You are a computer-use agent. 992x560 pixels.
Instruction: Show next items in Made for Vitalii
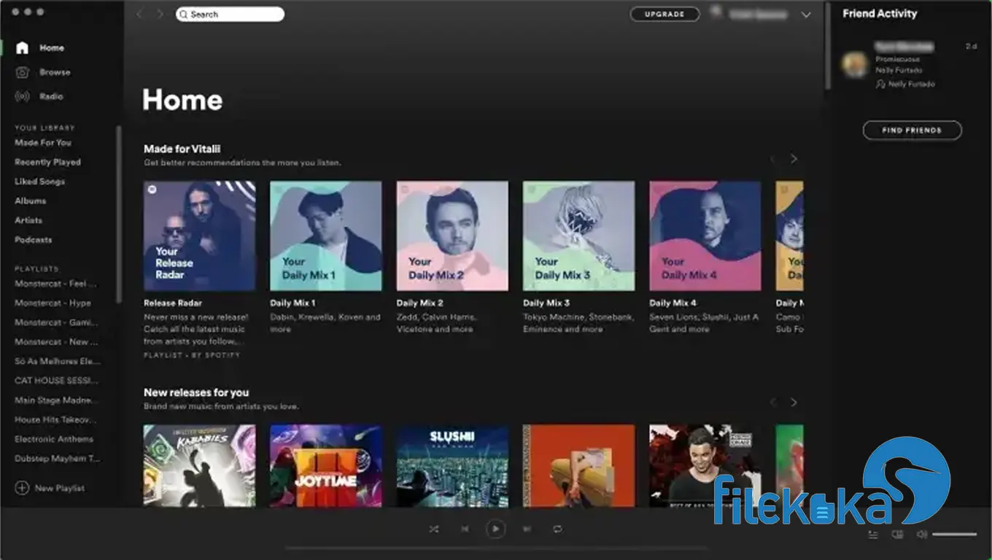click(794, 159)
